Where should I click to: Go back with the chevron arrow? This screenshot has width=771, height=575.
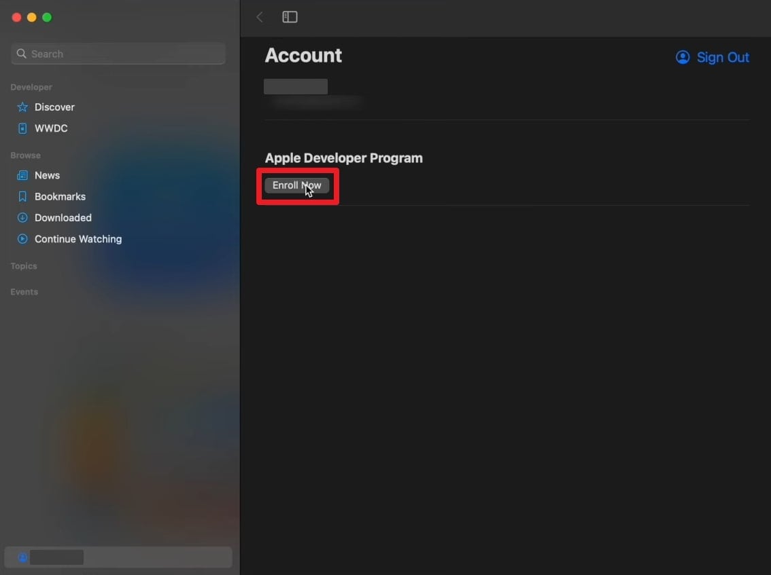point(260,17)
